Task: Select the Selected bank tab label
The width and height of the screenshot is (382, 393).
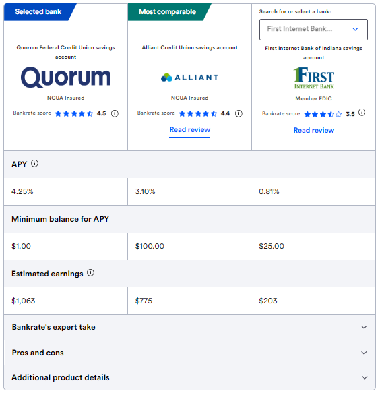Action: coord(38,11)
